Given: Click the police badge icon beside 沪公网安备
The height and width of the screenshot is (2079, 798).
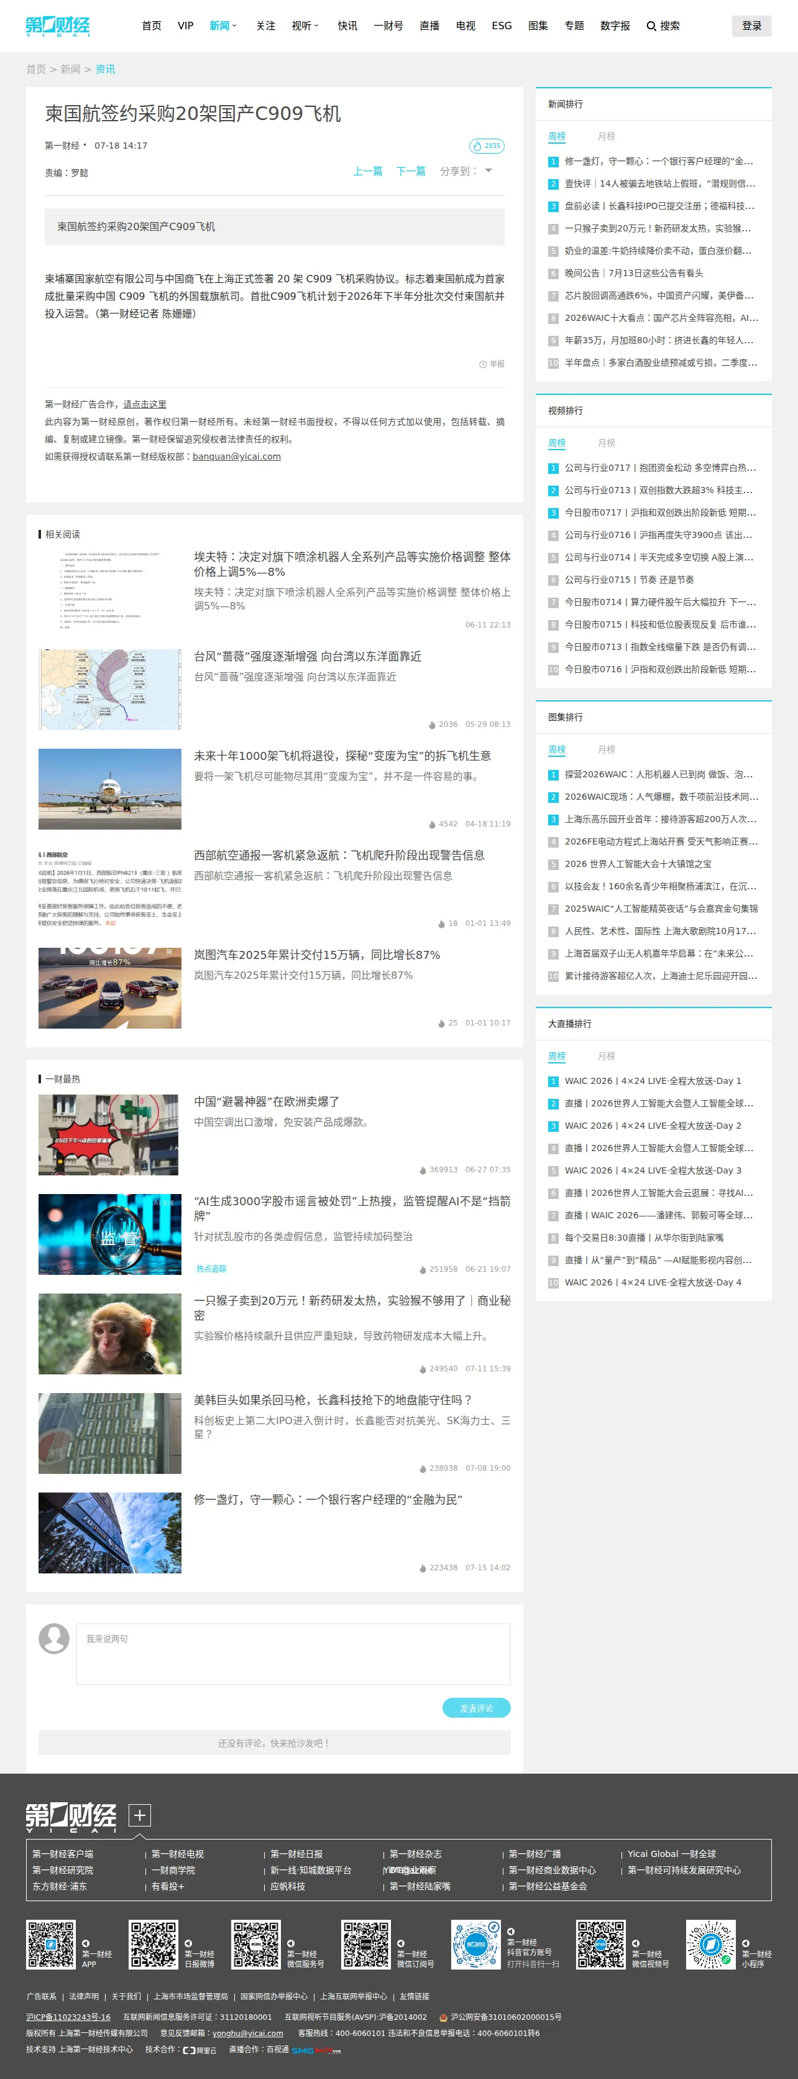Looking at the screenshot, I should coord(443,2017).
